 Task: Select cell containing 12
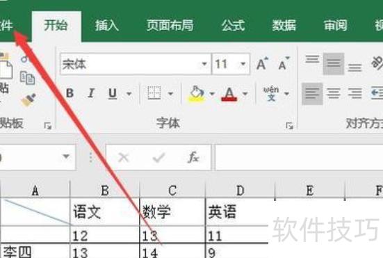point(105,234)
